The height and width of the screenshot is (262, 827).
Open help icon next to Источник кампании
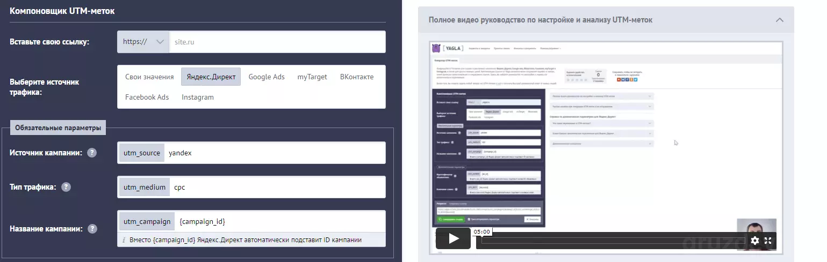point(92,153)
